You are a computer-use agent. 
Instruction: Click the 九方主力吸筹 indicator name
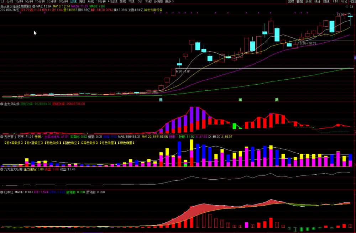tap(13, 169)
